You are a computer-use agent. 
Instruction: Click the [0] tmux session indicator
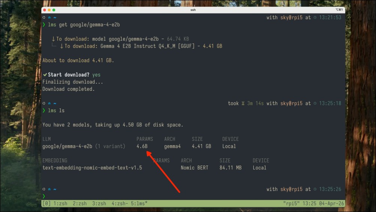[x=47, y=204]
